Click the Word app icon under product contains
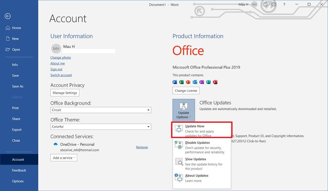This screenshot has height=191, width=328. (x=175, y=82)
